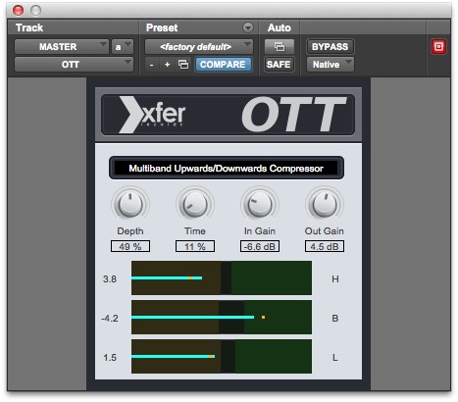Image resolution: width=458 pixels, height=402 pixels.
Task: Open the plug-in automation enable icon
Action: (x=280, y=47)
